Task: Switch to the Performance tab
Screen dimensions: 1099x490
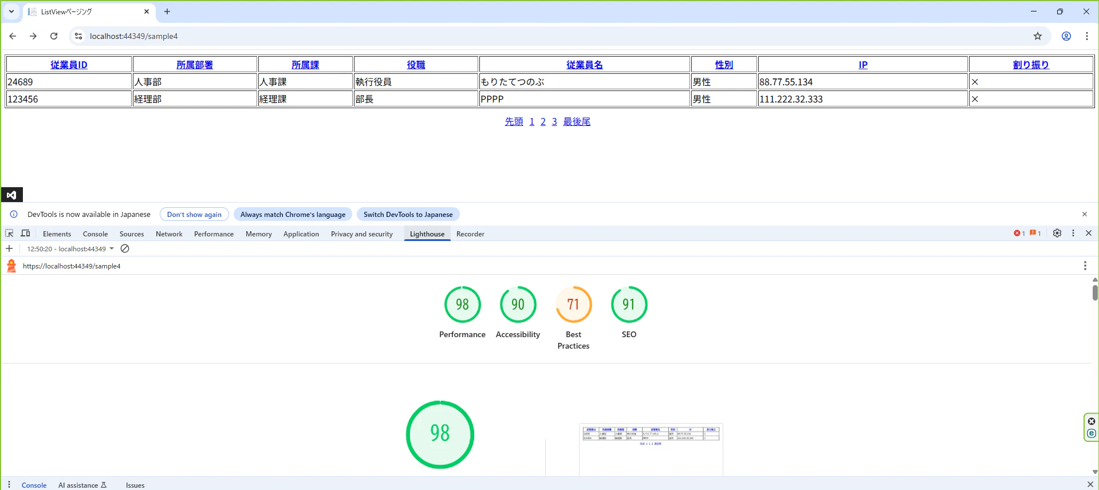Action: (214, 234)
